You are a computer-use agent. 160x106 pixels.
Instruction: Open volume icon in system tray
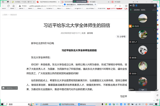(x=140, y=104)
